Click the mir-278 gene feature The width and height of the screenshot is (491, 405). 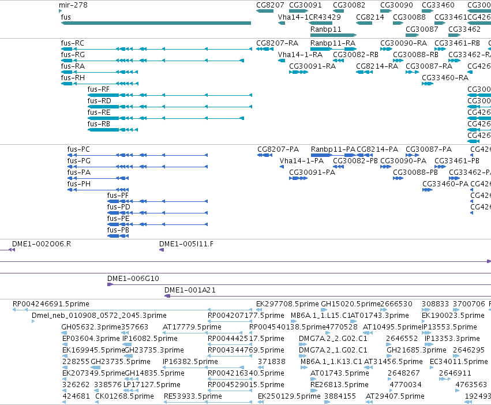coord(60,12)
